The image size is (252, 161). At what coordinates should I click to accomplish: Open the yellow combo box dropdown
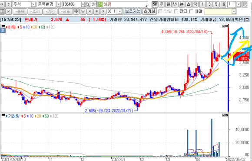click(x=234, y=11)
